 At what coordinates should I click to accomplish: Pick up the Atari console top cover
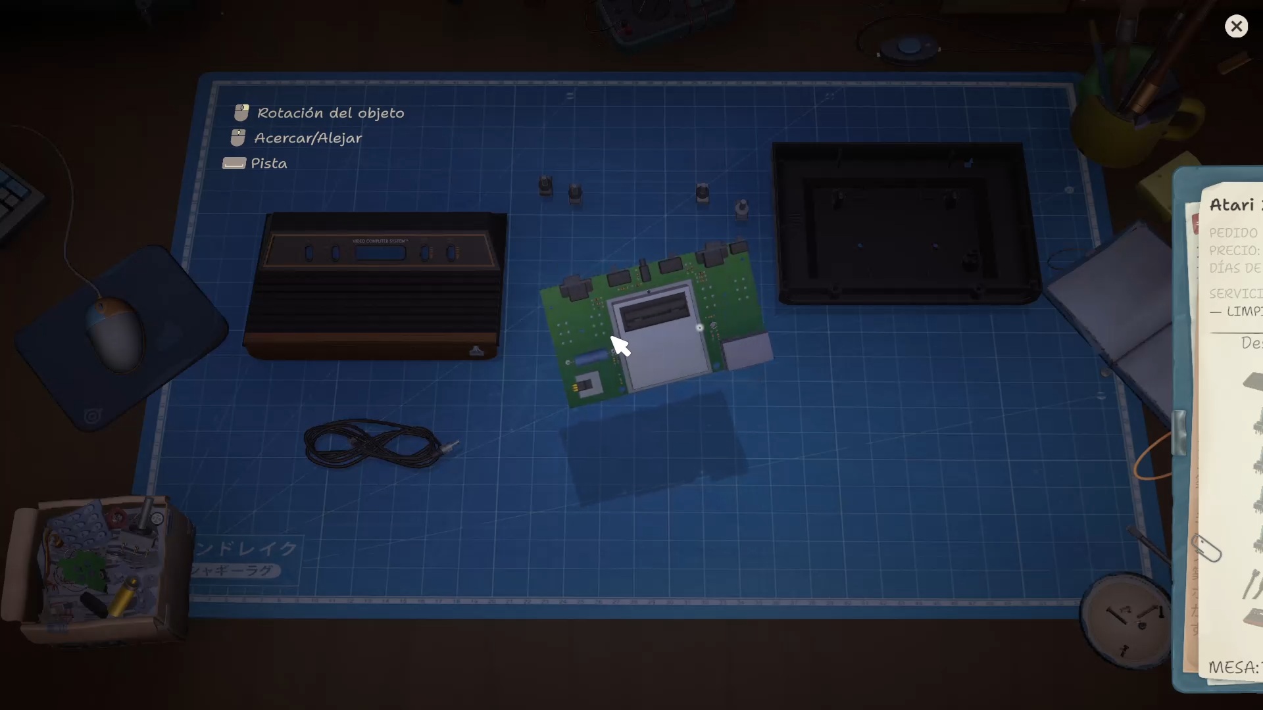[x=375, y=285]
